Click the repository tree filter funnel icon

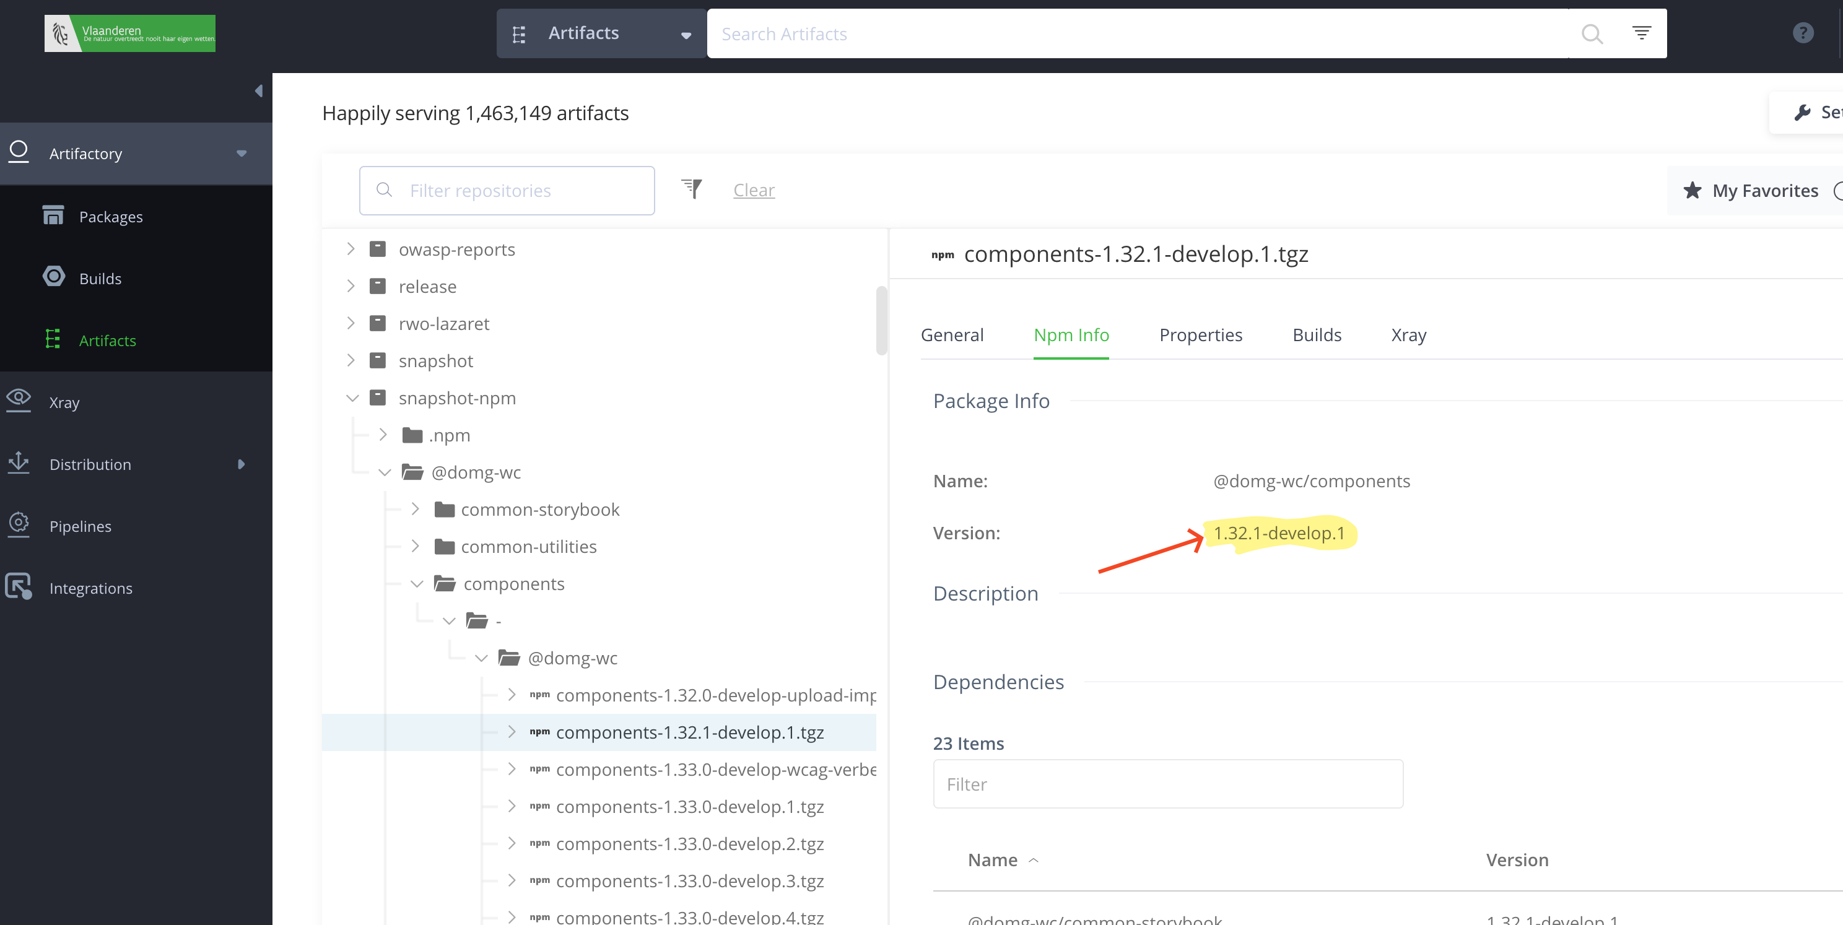click(x=691, y=189)
